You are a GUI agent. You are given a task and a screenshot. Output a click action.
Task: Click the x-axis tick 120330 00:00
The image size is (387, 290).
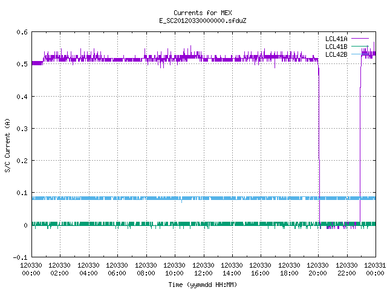tap(31, 269)
